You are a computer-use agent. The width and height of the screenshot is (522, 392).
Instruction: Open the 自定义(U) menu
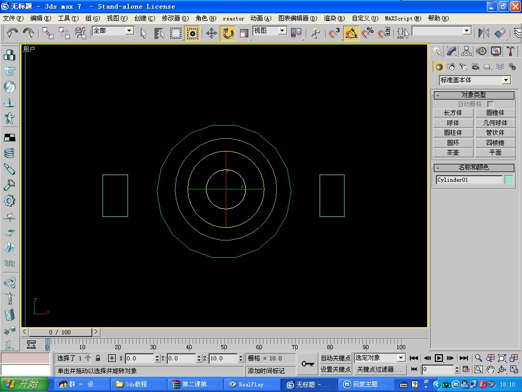(x=365, y=18)
